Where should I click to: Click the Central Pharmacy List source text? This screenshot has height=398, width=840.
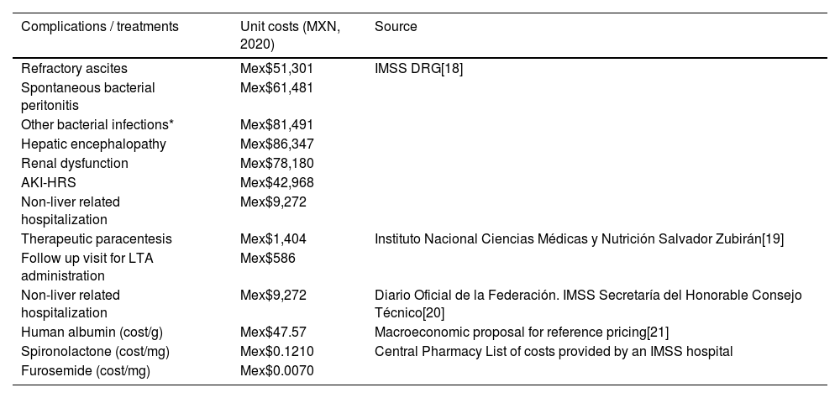554,352
